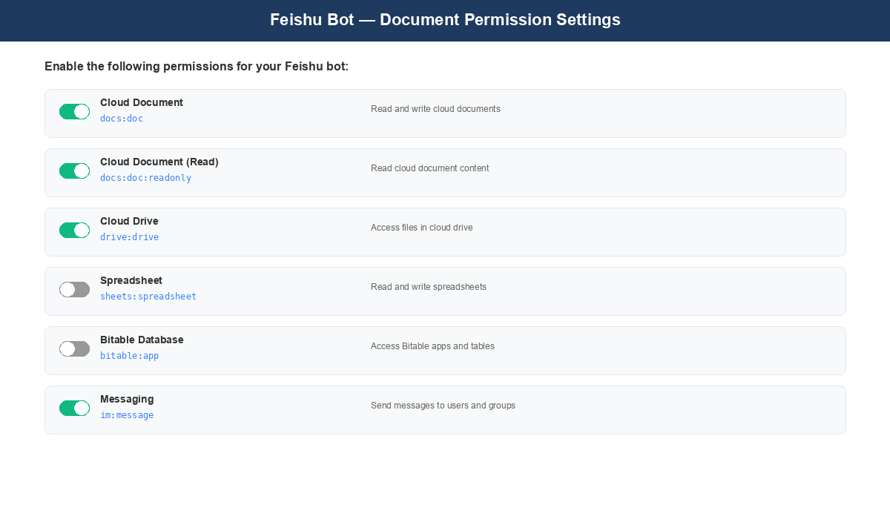This screenshot has width=890, height=519.
Task: Click the Spreadsheet title
Action: (131, 280)
